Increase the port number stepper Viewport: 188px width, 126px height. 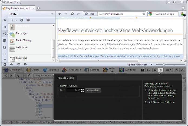[83, 89]
